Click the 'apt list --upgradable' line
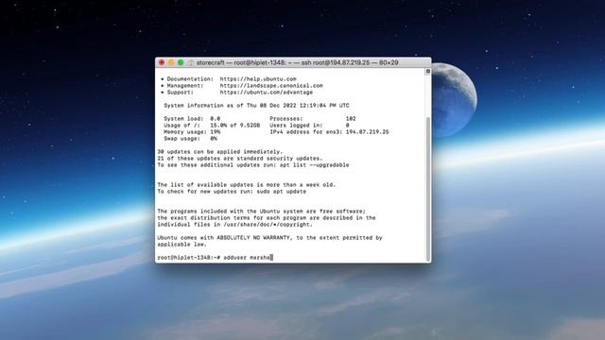 click(x=253, y=165)
